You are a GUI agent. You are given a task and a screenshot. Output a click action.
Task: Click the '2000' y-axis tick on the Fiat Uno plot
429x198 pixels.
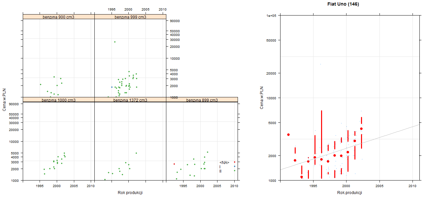click(272, 155)
